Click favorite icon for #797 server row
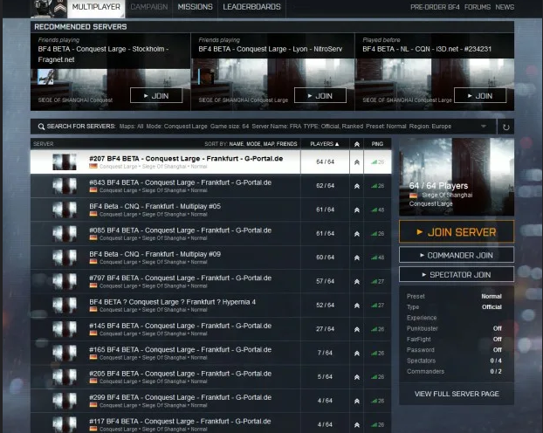Image resolution: width=543 pixels, height=433 pixels. (357, 282)
